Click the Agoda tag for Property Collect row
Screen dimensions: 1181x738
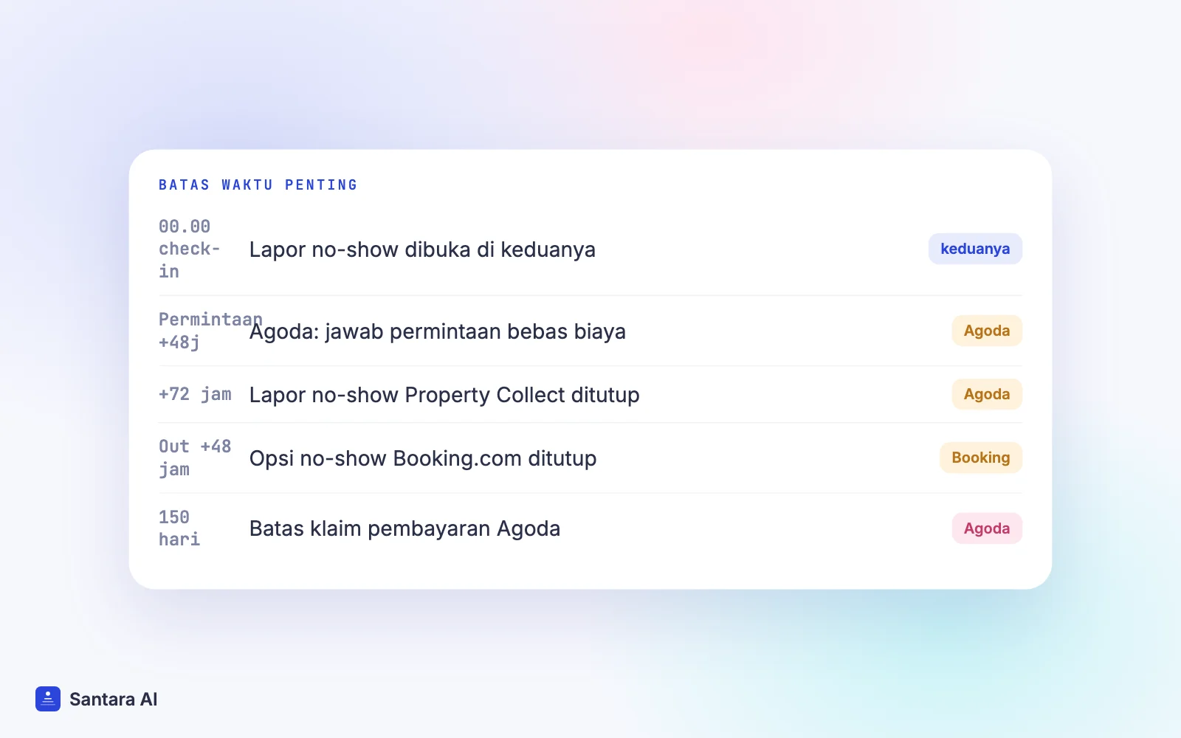[x=987, y=394]
